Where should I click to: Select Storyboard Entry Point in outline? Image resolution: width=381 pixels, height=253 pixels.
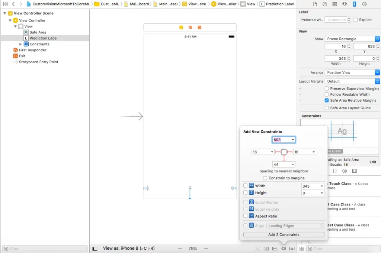click(x=38, y=62)
